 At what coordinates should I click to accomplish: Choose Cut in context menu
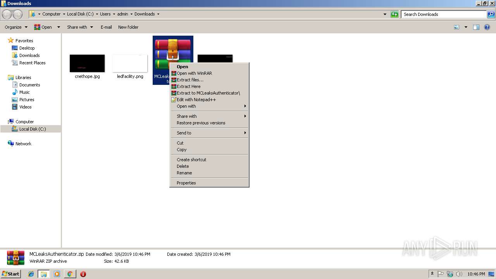click(209, 143)
